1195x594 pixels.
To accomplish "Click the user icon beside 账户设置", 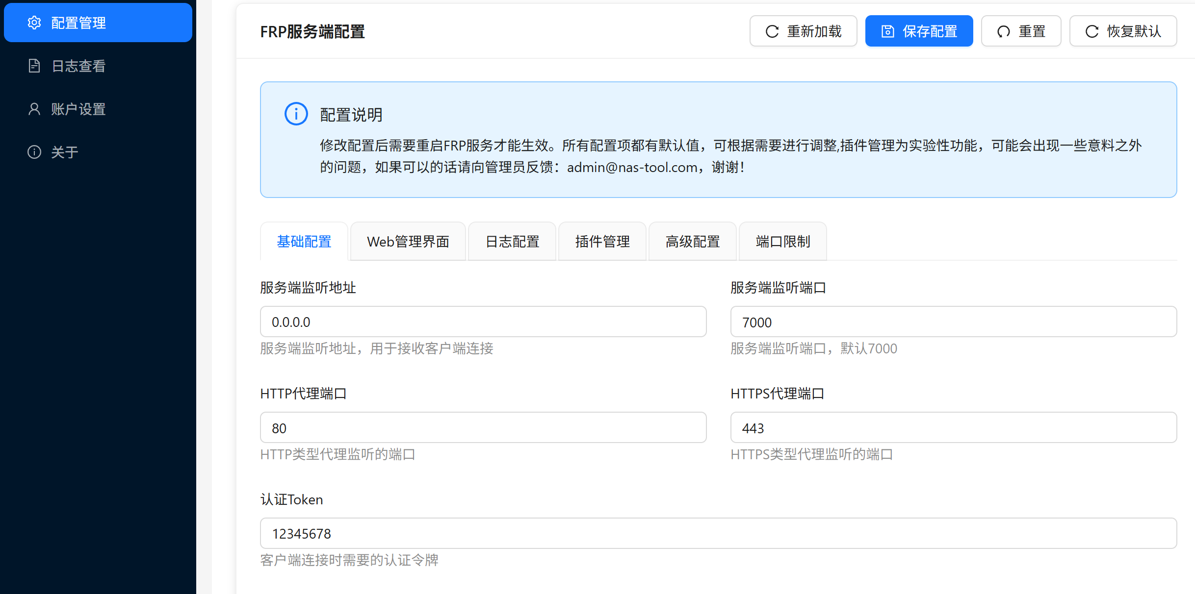I will point(34,109).
